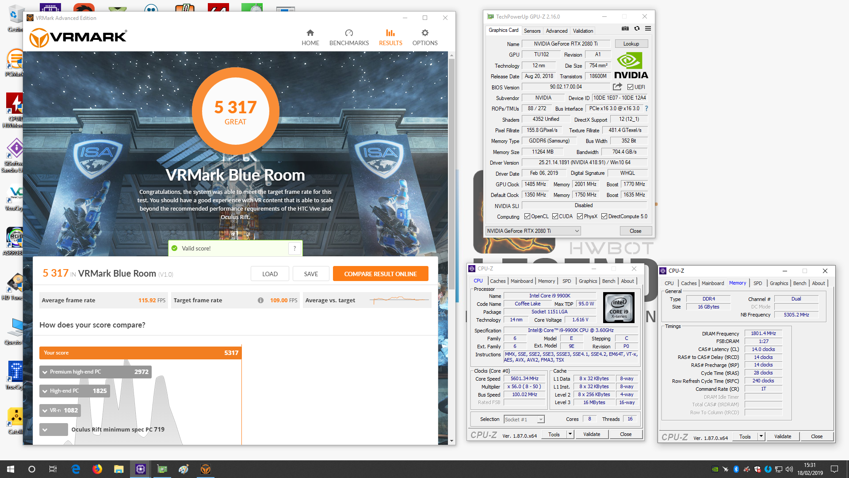
Task: Toggle UEFI checkbox in GPU-Z
Action: coord(630,87)
